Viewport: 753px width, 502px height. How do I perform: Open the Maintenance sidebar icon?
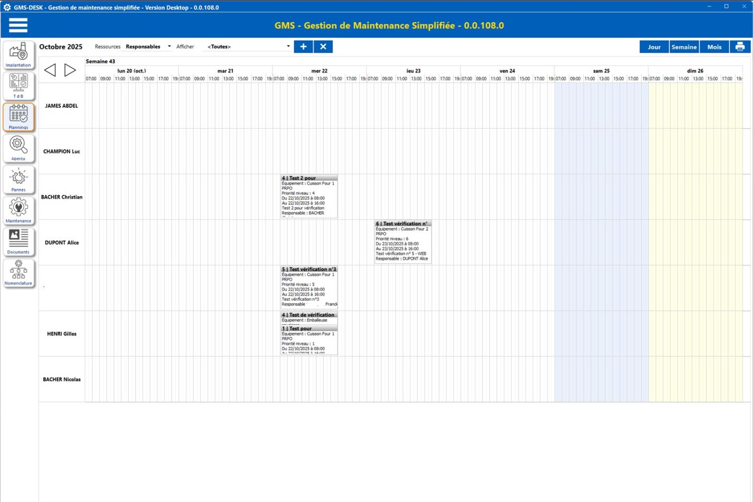point(19,210)
